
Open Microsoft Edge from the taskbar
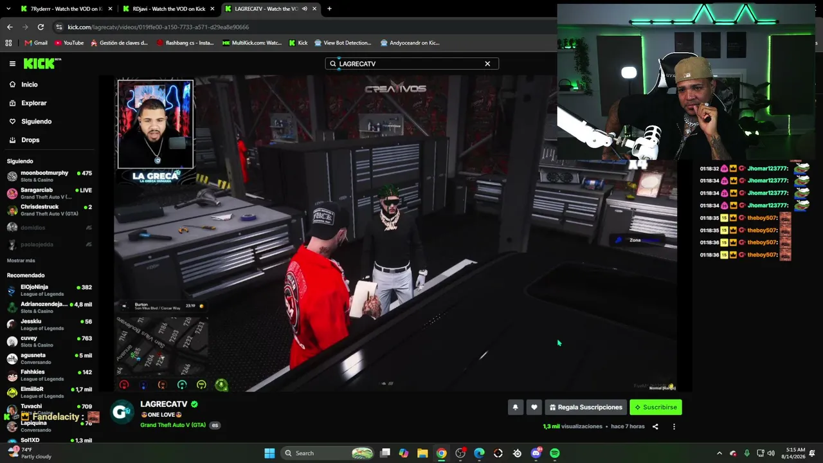click(479, 453)
